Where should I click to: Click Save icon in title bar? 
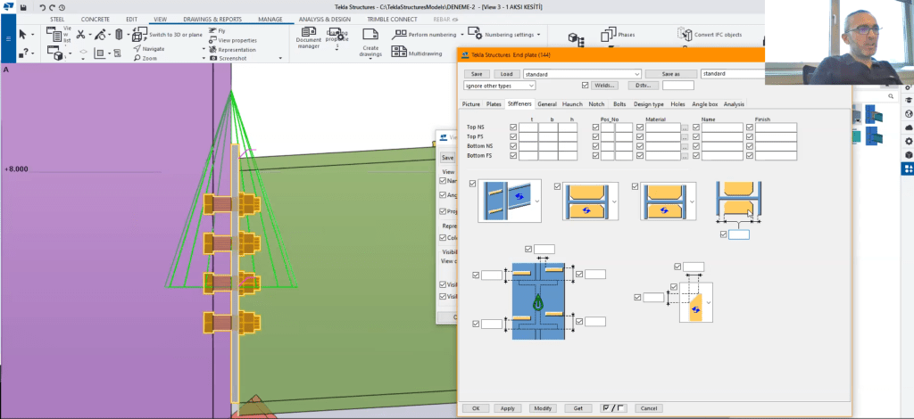[22, 6]
